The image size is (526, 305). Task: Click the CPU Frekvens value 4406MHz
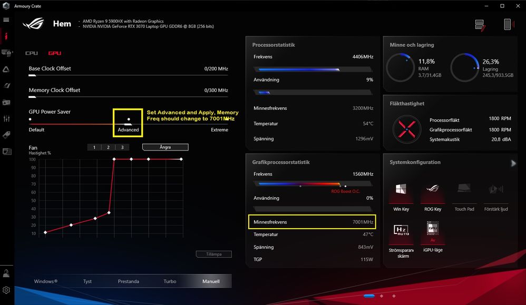coord(363,57)
